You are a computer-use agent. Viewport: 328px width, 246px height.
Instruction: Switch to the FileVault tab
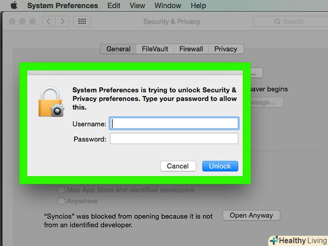pyautogui.click(x=155, y=49)
